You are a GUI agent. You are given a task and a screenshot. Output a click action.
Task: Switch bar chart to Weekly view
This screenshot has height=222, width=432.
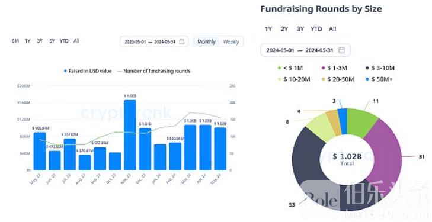tap(231, 41)
